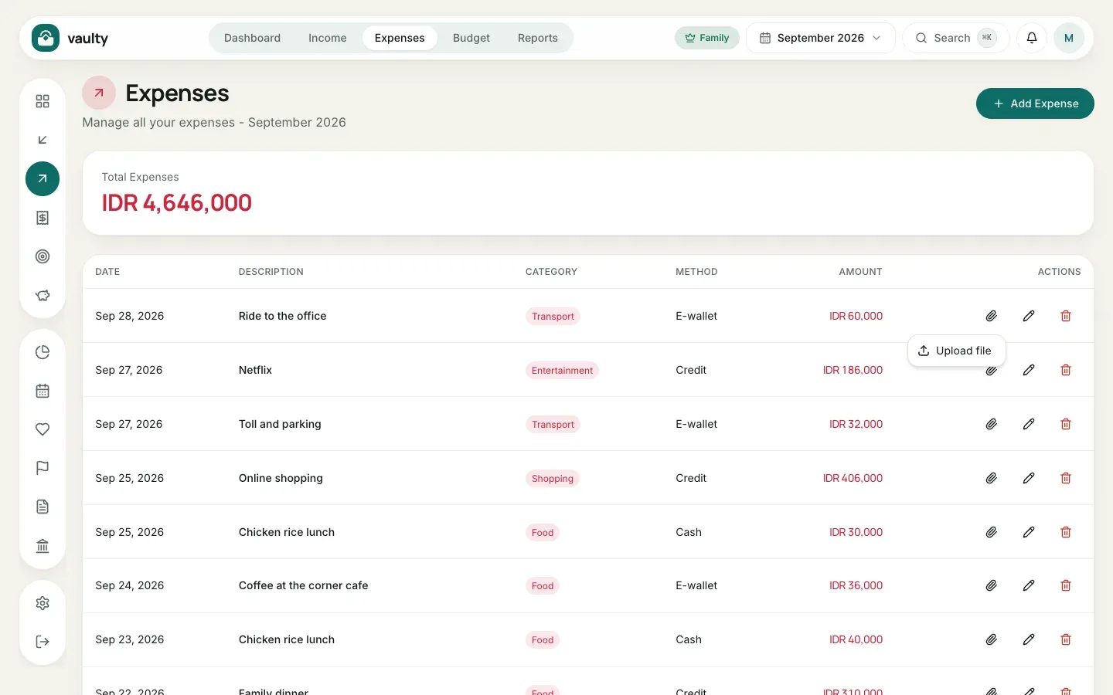1113x695 pixels.
Task: Open the pie chart icon in sidebar
Action: click(43, 352)
